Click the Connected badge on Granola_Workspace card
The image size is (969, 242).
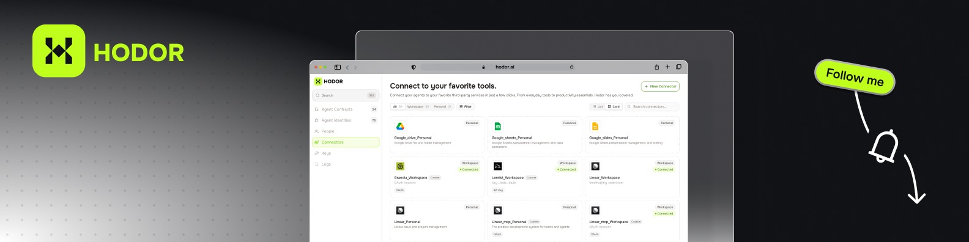pos(469,169)
